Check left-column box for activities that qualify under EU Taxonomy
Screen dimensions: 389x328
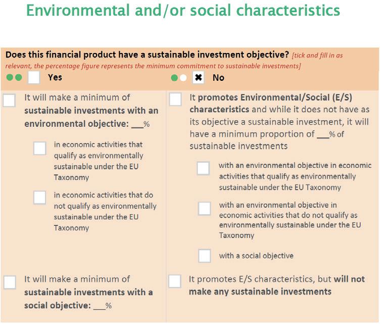[40, 149]
